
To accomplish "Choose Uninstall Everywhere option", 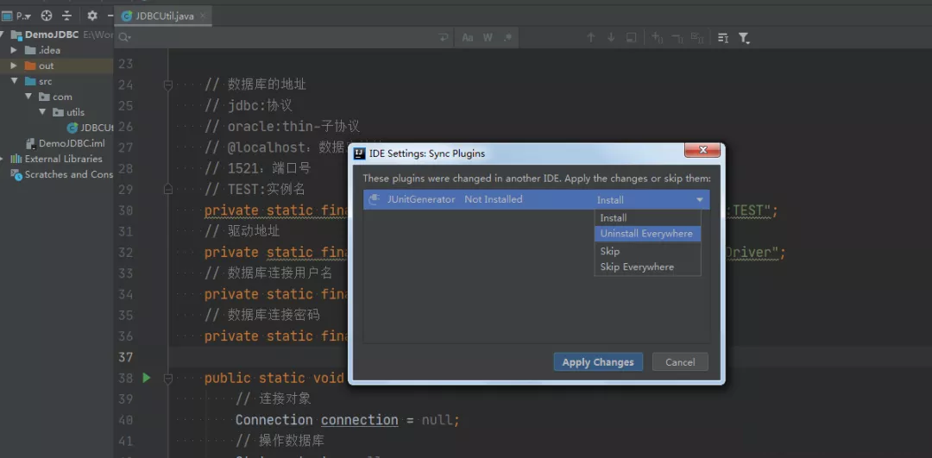I will point(647,234).
